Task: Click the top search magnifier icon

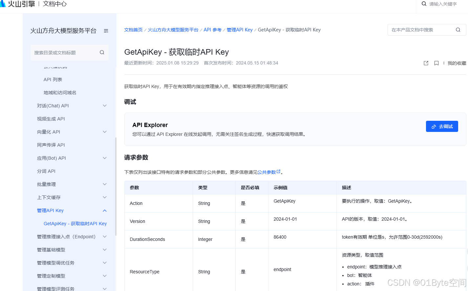Action: [424, 4]
